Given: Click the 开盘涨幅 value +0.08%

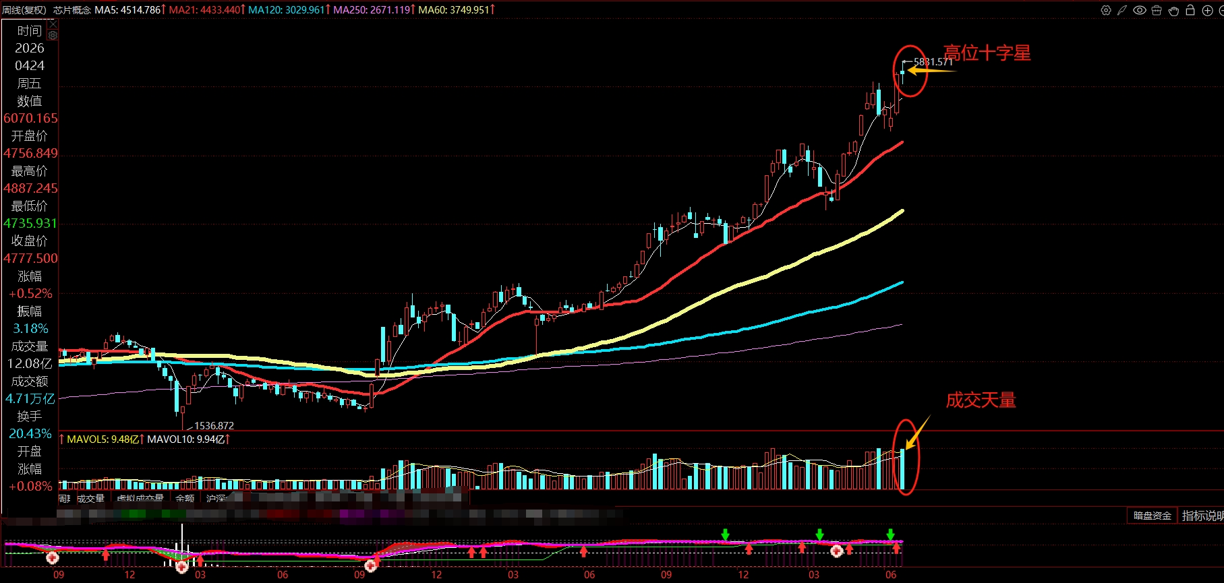Looking at the screenshot, I should 30,487.
